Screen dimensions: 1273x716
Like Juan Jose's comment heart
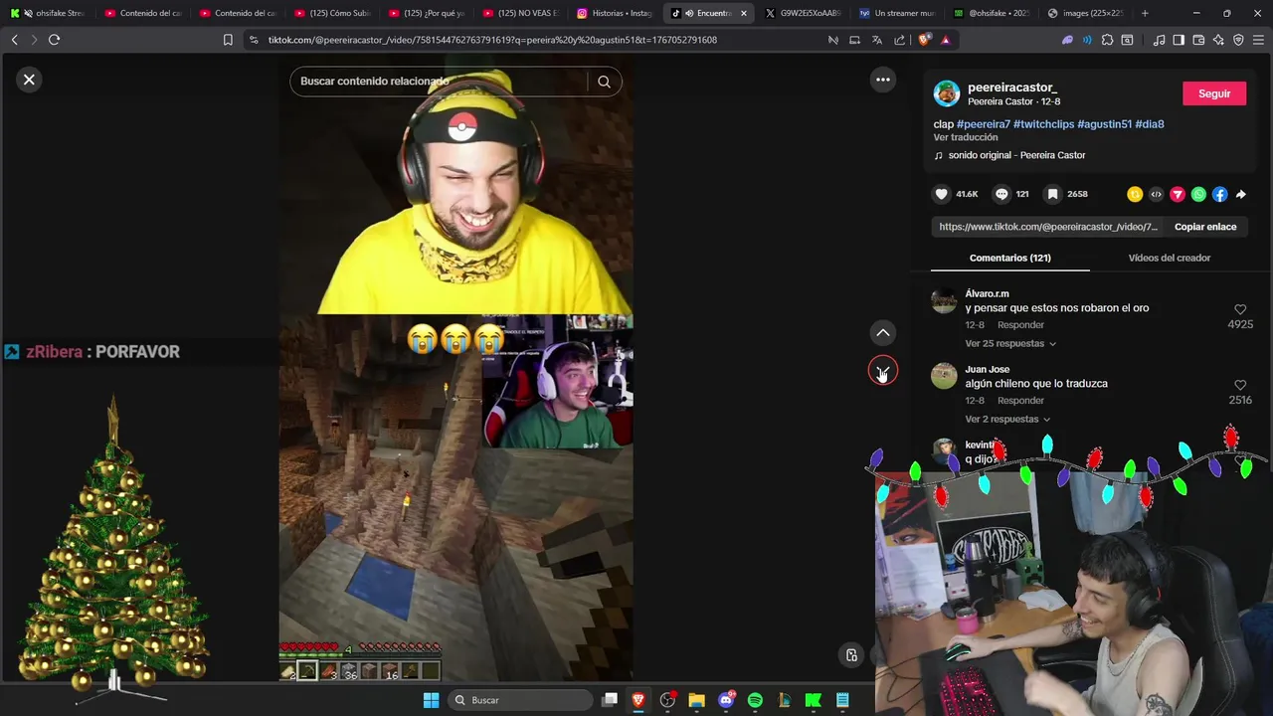point(1240,385)
